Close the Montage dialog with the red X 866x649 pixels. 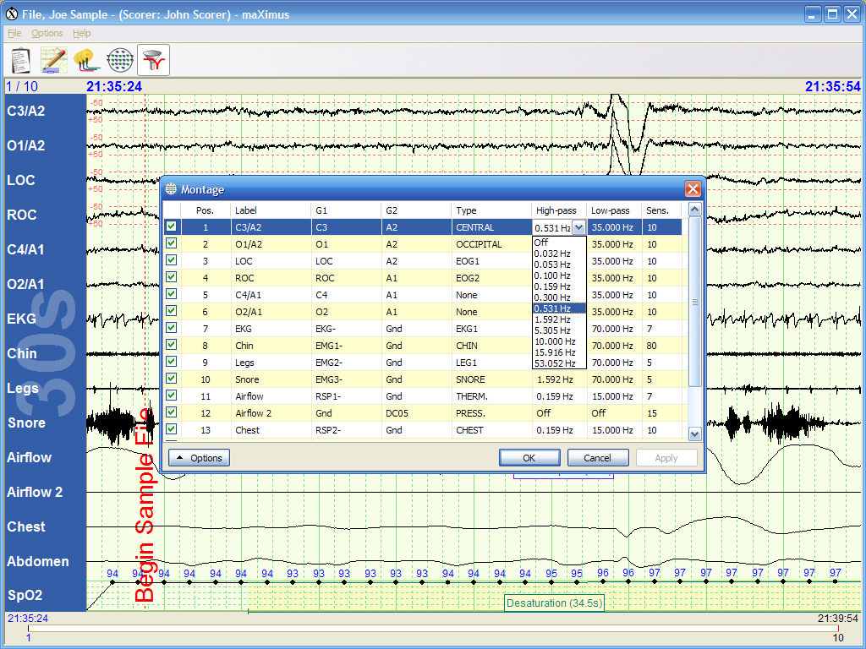tap(693, 189)
